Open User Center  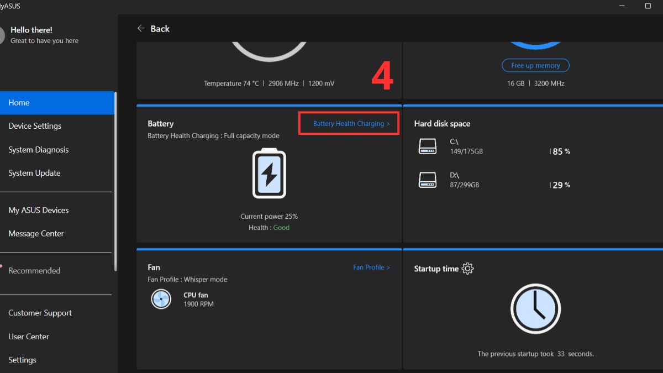click(x=29, y=337)
